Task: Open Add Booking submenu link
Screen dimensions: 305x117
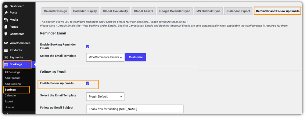Action: click(x=13, y=84)
